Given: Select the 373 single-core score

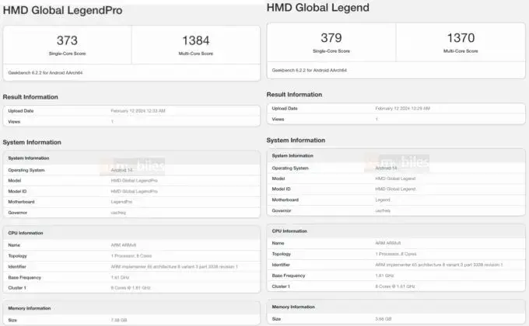Looking at the screenshot, I should [x=67, y=40].
